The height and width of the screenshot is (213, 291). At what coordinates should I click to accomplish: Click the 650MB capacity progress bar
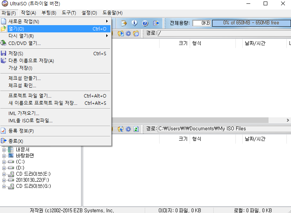coord(251,23)
